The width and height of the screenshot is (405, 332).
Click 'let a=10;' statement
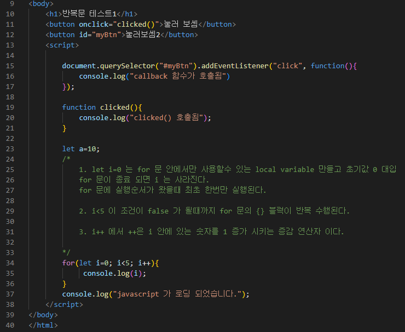(x=81, y=149)
